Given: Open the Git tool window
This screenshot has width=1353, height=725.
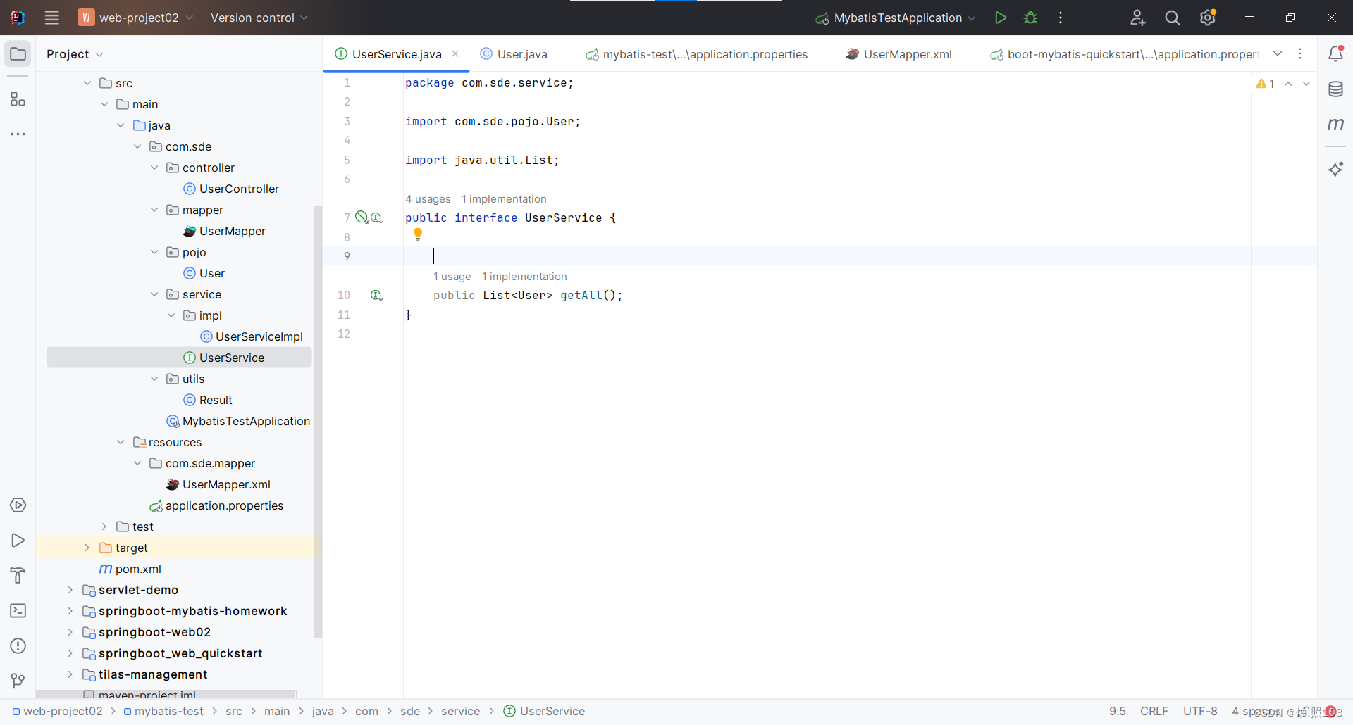Looking at the screenshot, I should pyautogui.click(x=18, y=681).
